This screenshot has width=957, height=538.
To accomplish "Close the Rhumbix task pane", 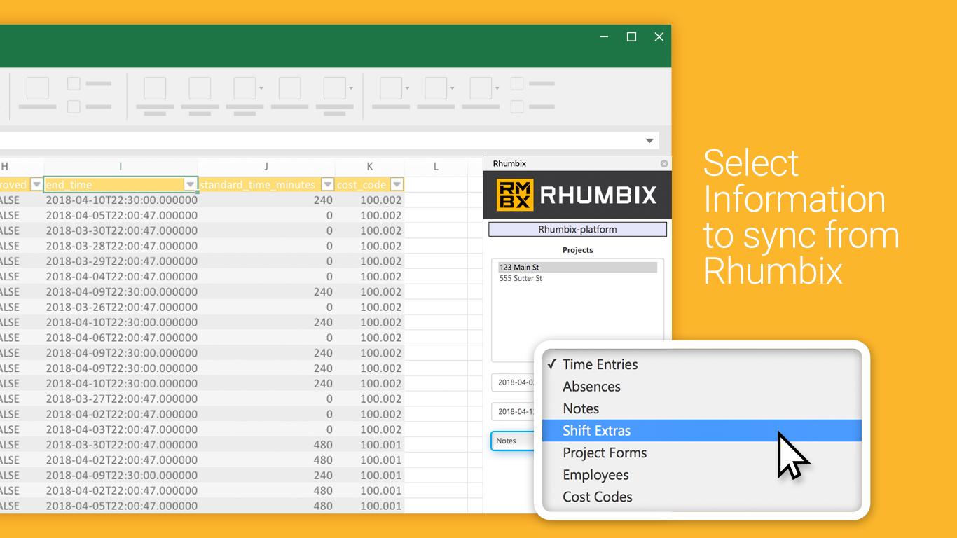I will tap(664, 164).
